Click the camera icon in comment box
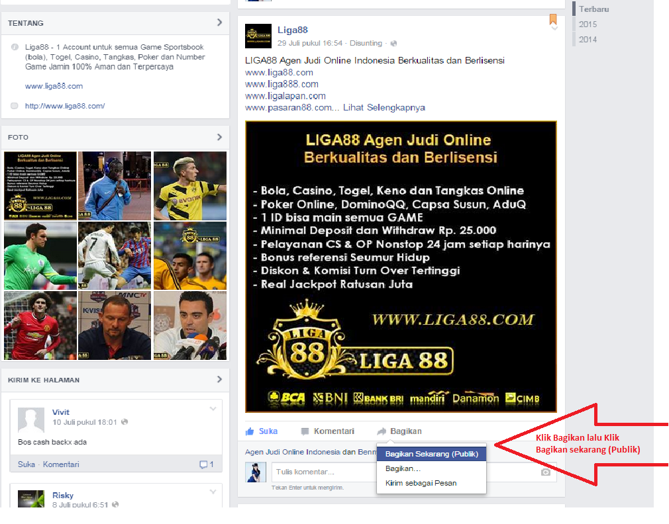This screenshot has width=669, height=524. [545, 472]
